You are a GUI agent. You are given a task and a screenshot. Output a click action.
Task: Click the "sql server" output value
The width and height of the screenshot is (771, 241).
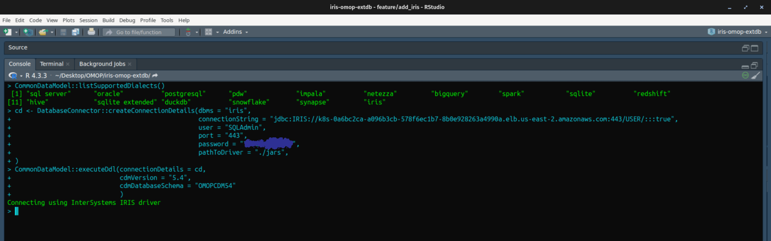click(x=49, y=94)
